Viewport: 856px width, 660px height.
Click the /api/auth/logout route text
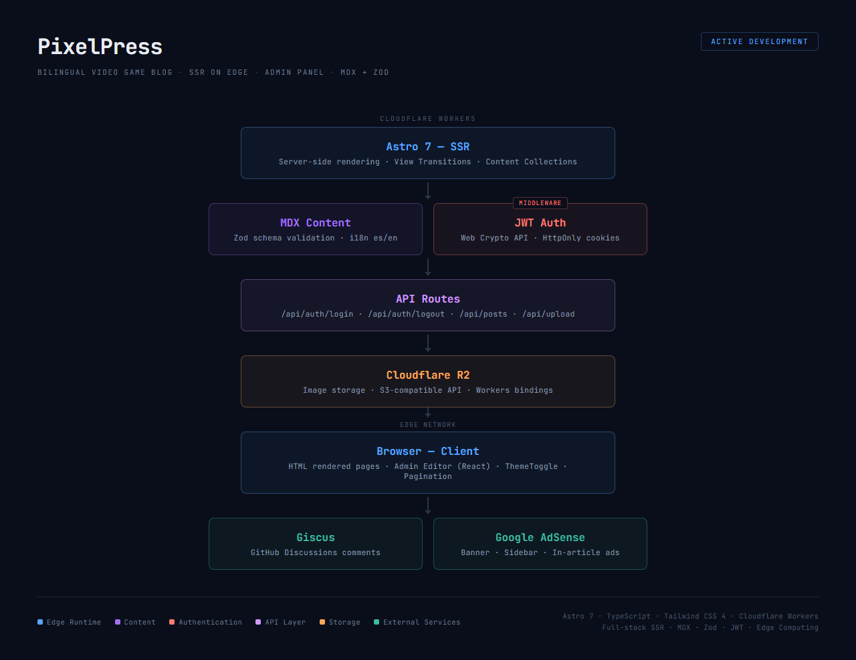tap(406, 314)
